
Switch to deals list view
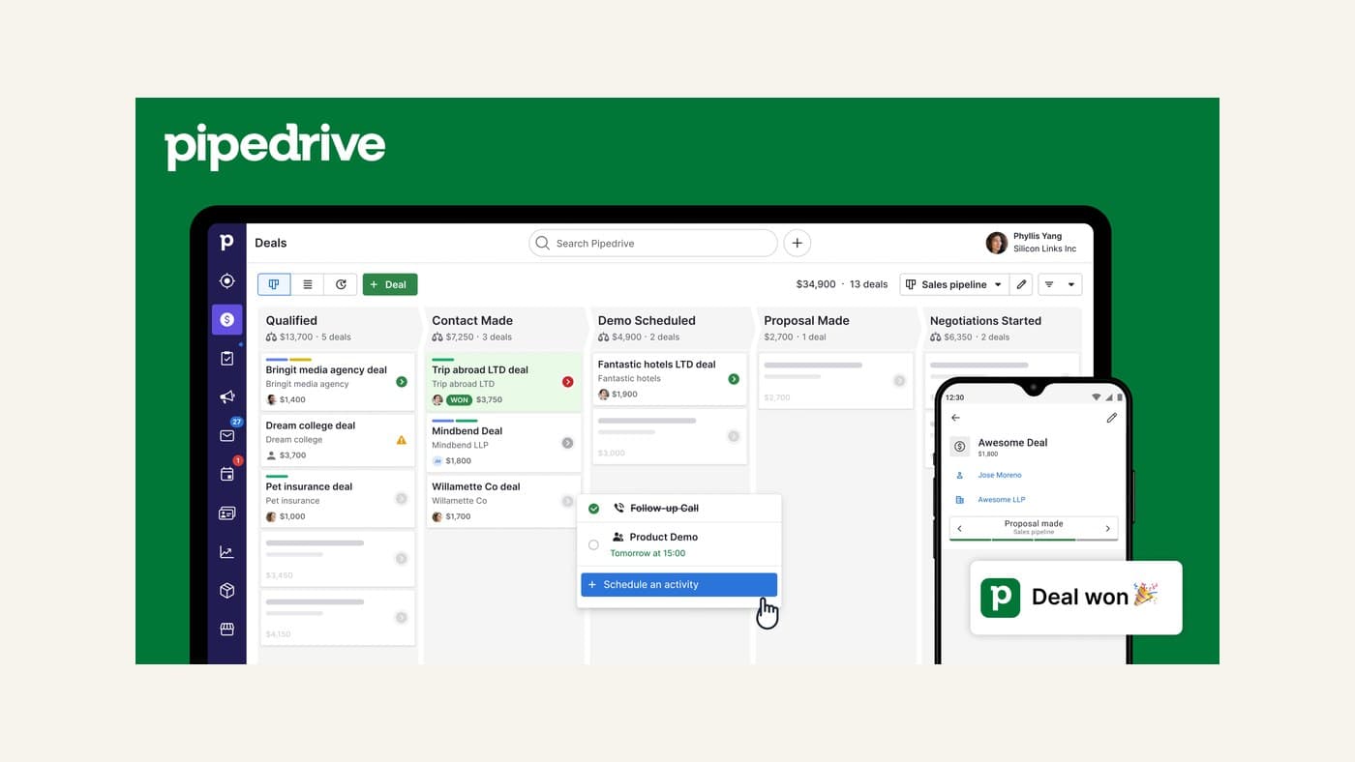click(308, 284)
